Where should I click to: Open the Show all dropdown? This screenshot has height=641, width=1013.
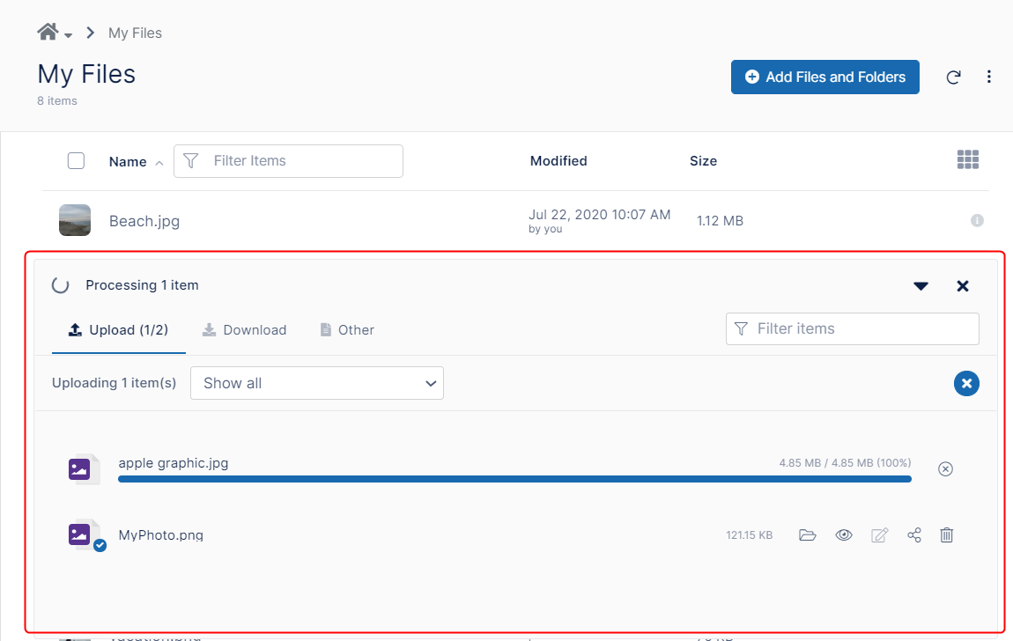317,383
